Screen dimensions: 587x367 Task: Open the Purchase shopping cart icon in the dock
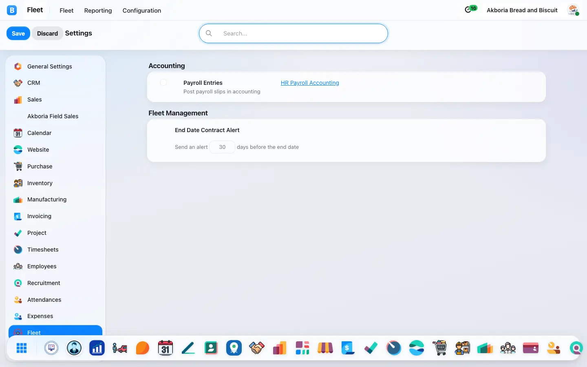point(439,348)
